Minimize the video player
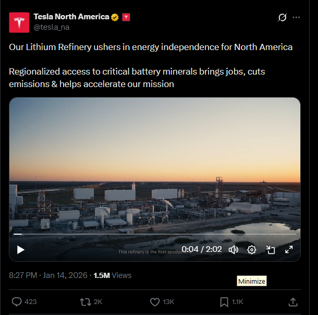This screenshot has height=315, width=318. [x=271, y=250]
